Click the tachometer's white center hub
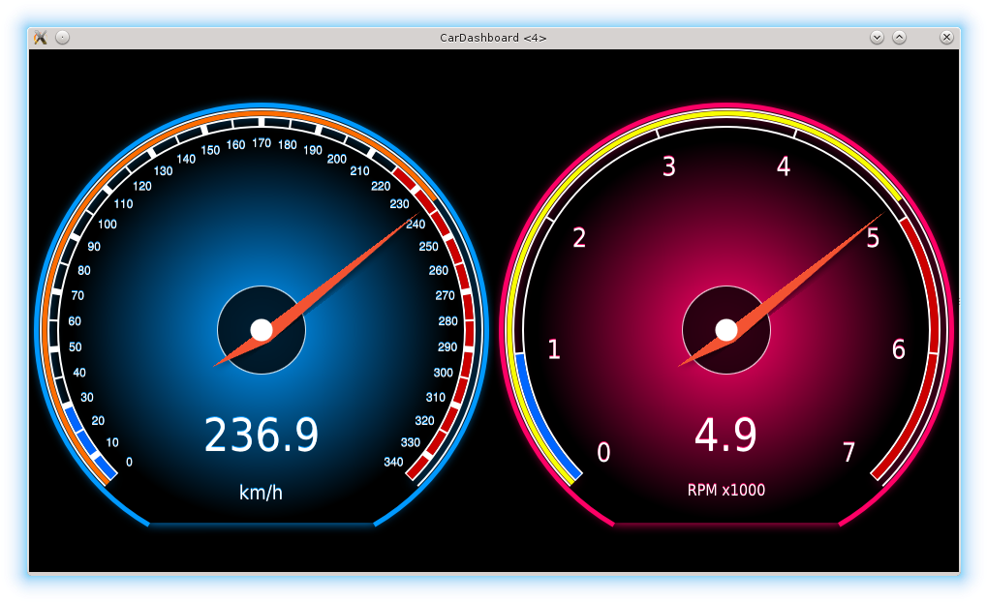Image resolution: width=987 pixels, height=602 pixels. [726, 330]
